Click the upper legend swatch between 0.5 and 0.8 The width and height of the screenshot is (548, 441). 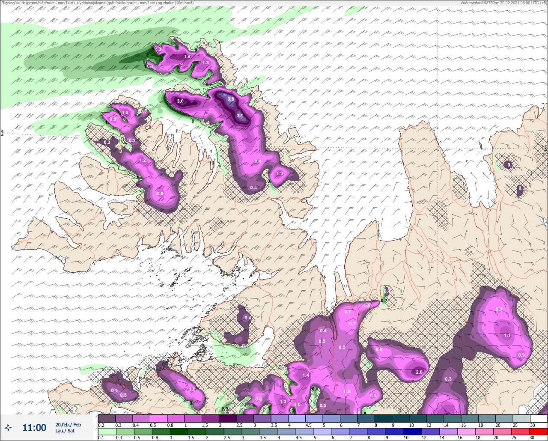158,418
